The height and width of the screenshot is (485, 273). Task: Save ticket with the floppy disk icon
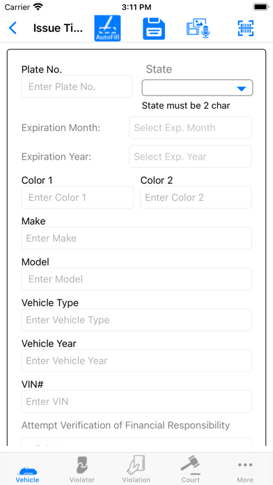click(154, 29)
